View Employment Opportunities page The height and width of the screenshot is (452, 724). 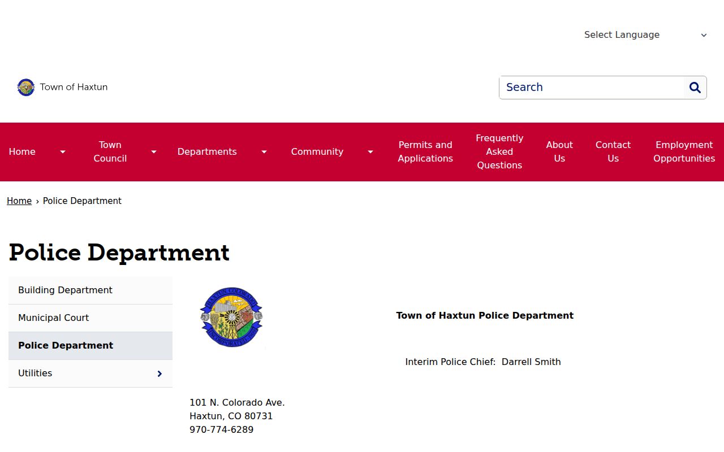click(684, 152)
